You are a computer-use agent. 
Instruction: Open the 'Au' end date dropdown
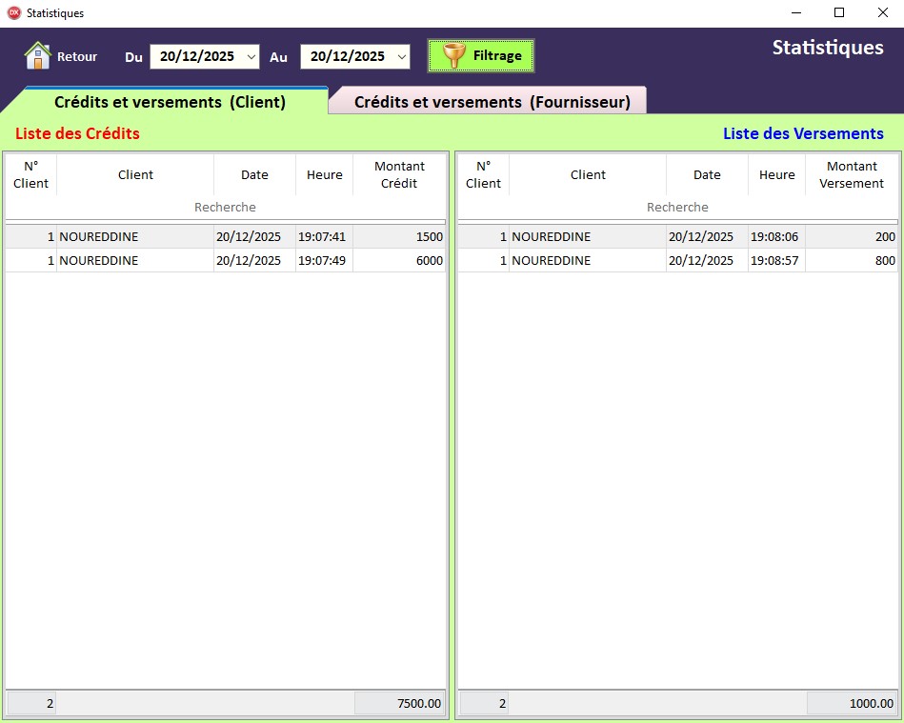pyautogui.click(x=402, y=57)
